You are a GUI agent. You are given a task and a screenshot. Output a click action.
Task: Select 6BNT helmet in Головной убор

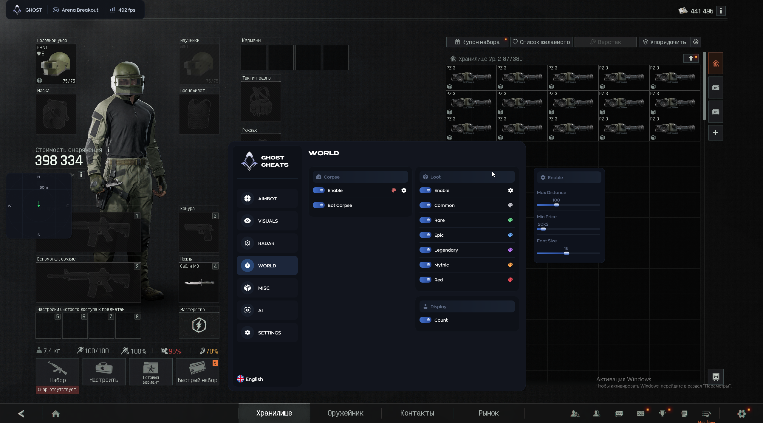56,64
